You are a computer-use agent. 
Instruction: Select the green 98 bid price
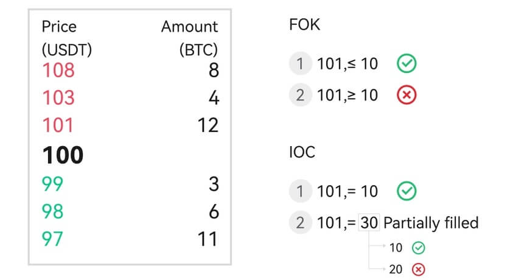(x=52, y=211)
